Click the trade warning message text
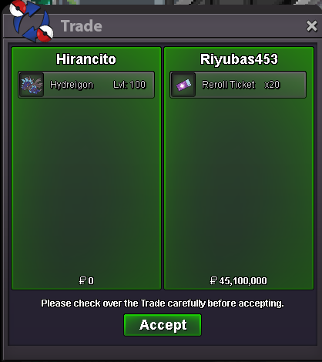 click(x=163, y=303)
